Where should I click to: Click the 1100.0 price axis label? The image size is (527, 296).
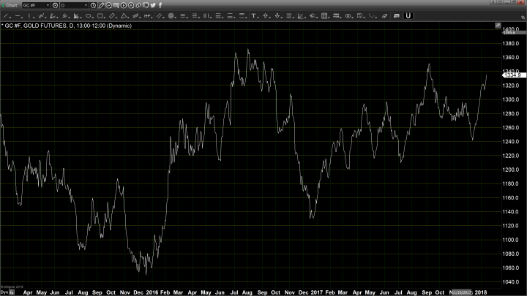click(511, 240)
